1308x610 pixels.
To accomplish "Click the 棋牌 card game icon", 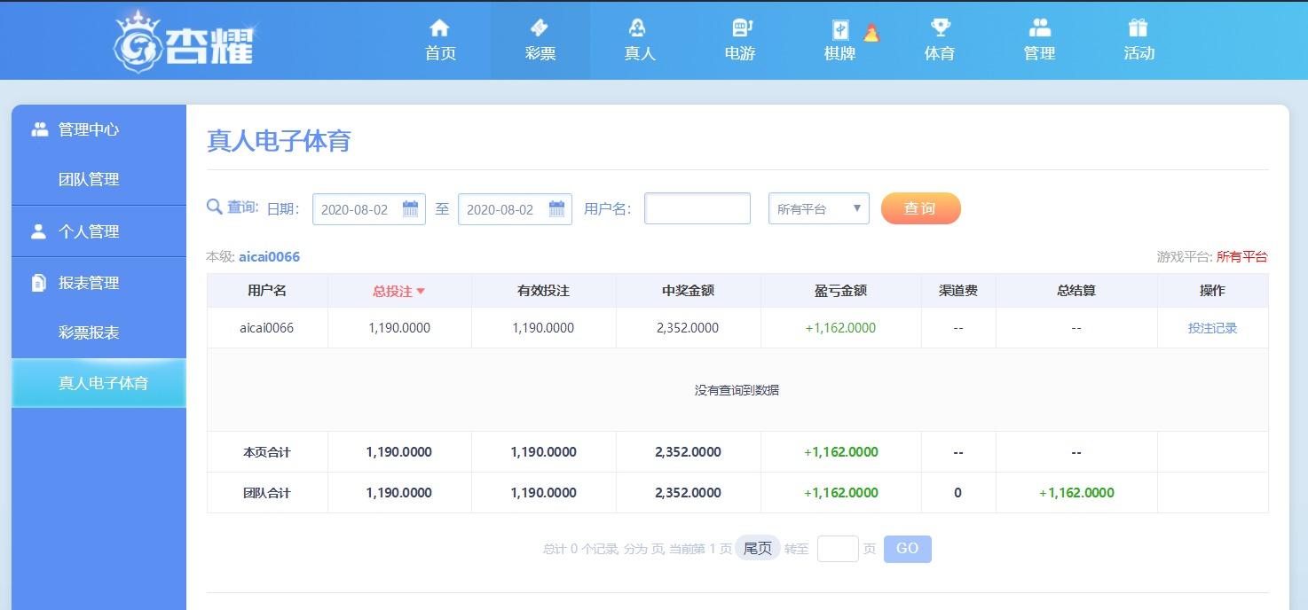I will 839,29.
